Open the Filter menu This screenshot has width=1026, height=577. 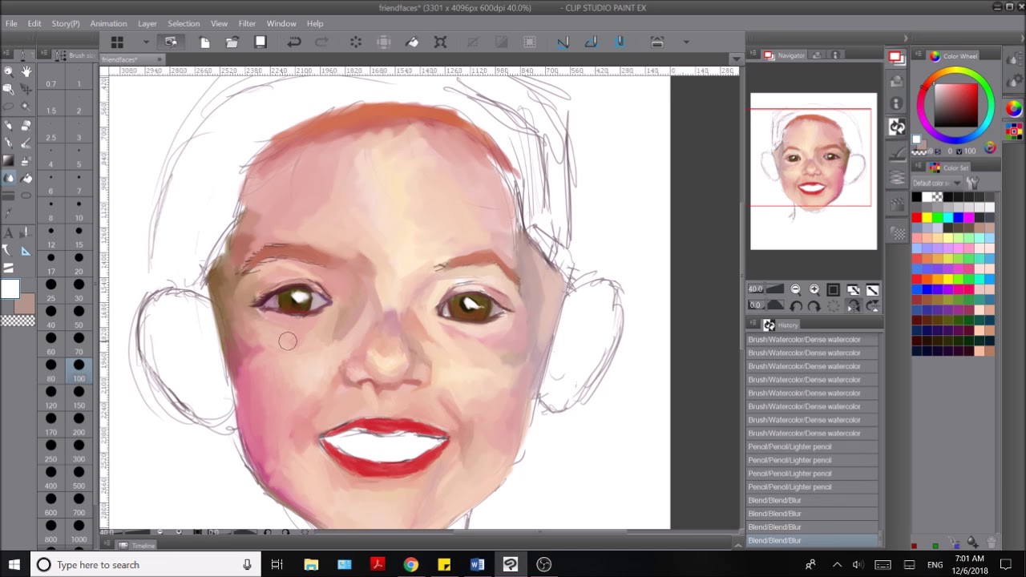(x=247, y=23)
